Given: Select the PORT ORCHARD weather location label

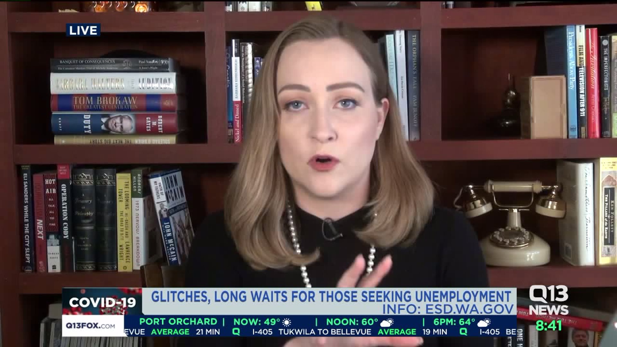Looking at the screenshot, I should point(178,322).
